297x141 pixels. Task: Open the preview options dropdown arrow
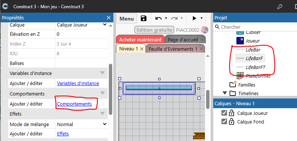point(202,18)
